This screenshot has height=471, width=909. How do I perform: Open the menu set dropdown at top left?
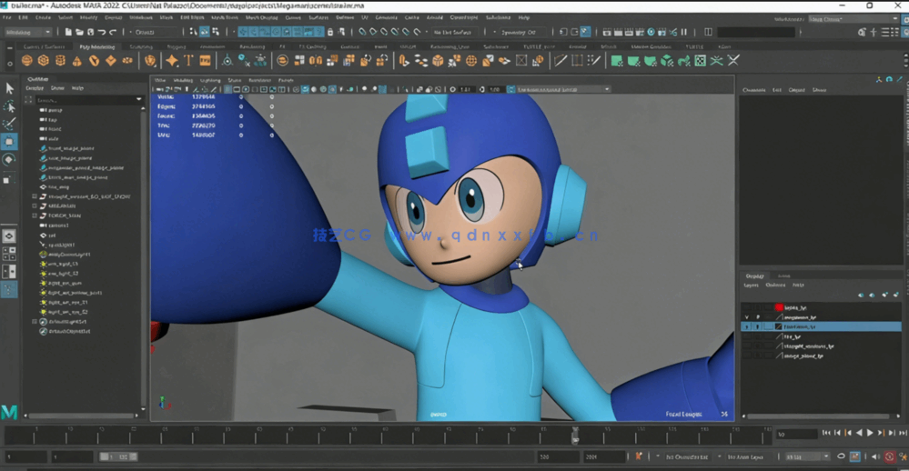pyautogui.click(x=28, y=32)
